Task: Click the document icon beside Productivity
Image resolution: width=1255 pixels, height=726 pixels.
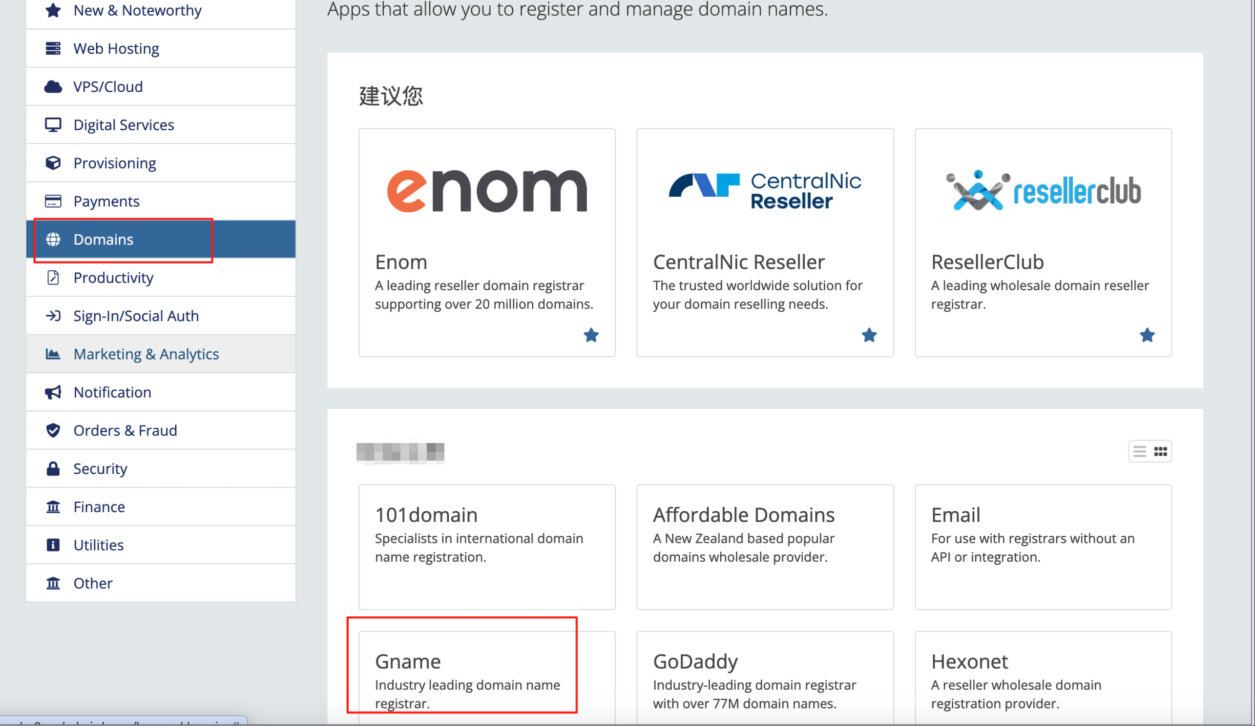Action: point(53,278)
